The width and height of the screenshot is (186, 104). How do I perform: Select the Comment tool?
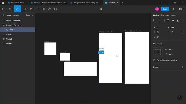pos(55,9)
